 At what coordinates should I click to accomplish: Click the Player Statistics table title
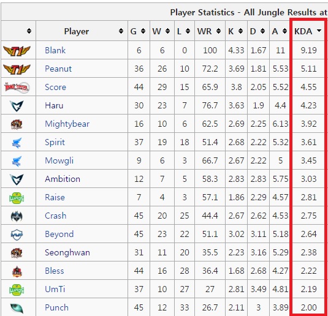click(249, 12)
